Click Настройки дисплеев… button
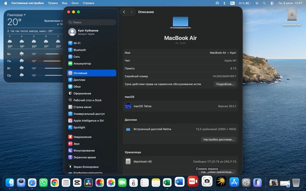Screen dimensions: 306x191 pyautogui.click(x=218, y=140)
